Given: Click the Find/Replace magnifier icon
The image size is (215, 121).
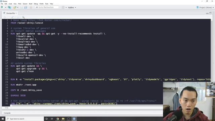Looking at the screenshot, I should point(23,17).
